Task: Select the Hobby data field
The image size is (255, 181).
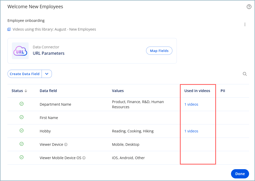Action: click(45, 131)
